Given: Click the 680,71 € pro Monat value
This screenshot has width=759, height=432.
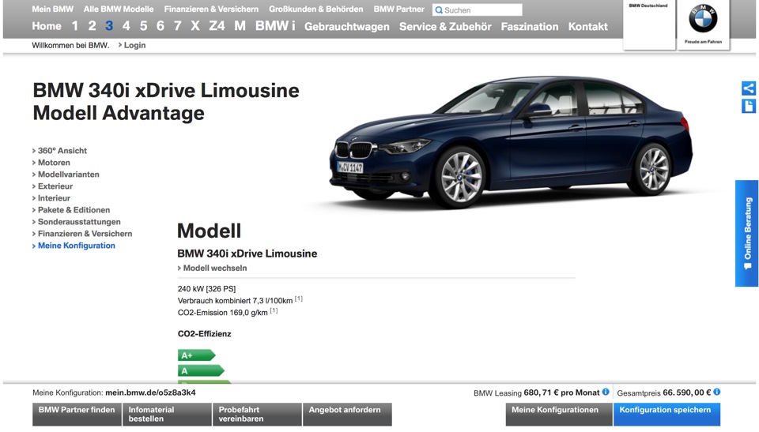Looking at the screenshot, I should pos(561,393).
